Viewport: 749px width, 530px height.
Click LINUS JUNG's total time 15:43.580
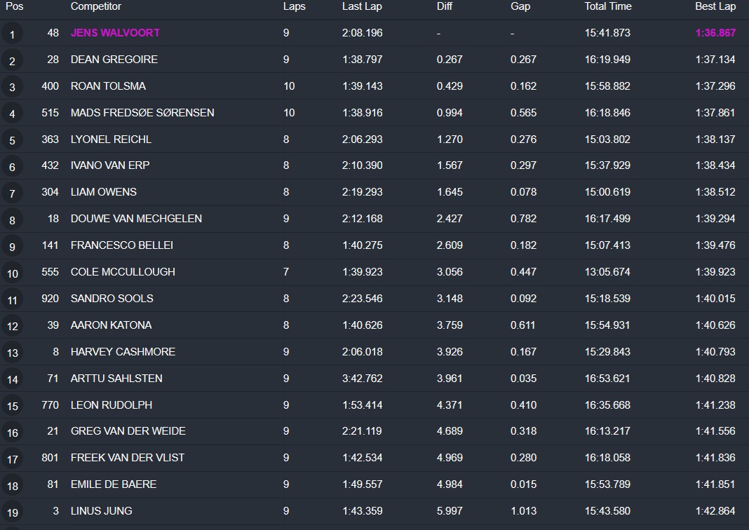click(x=607, y=511)
